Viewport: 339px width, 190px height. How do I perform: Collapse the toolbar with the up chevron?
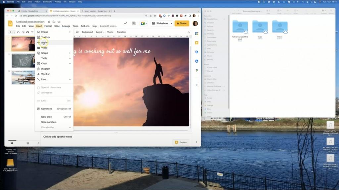coord(189,32)
